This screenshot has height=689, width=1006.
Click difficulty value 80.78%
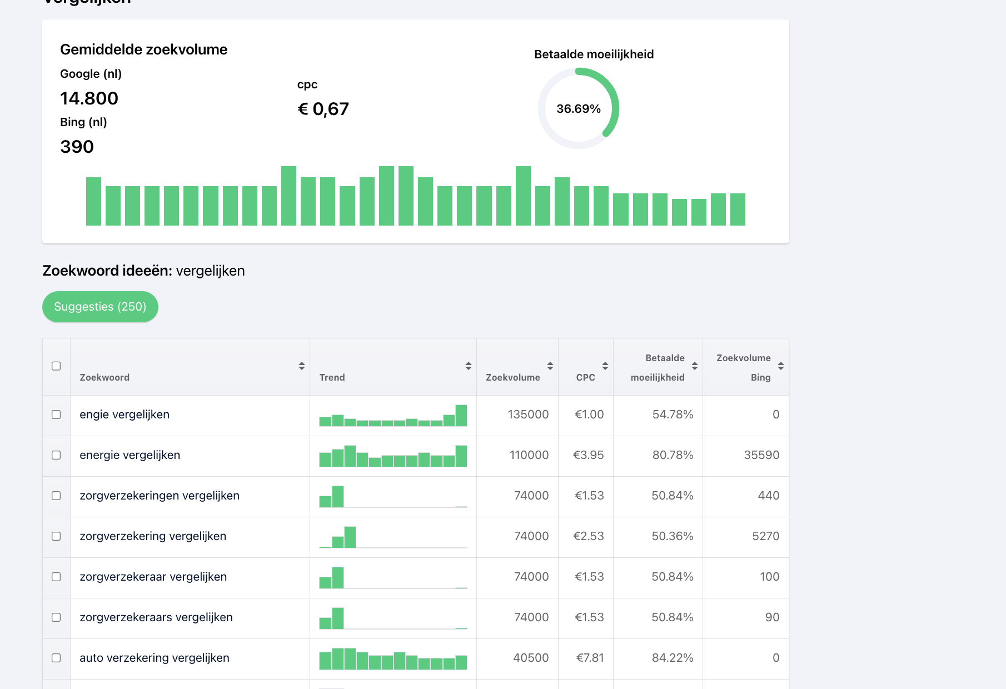point(673,455)
